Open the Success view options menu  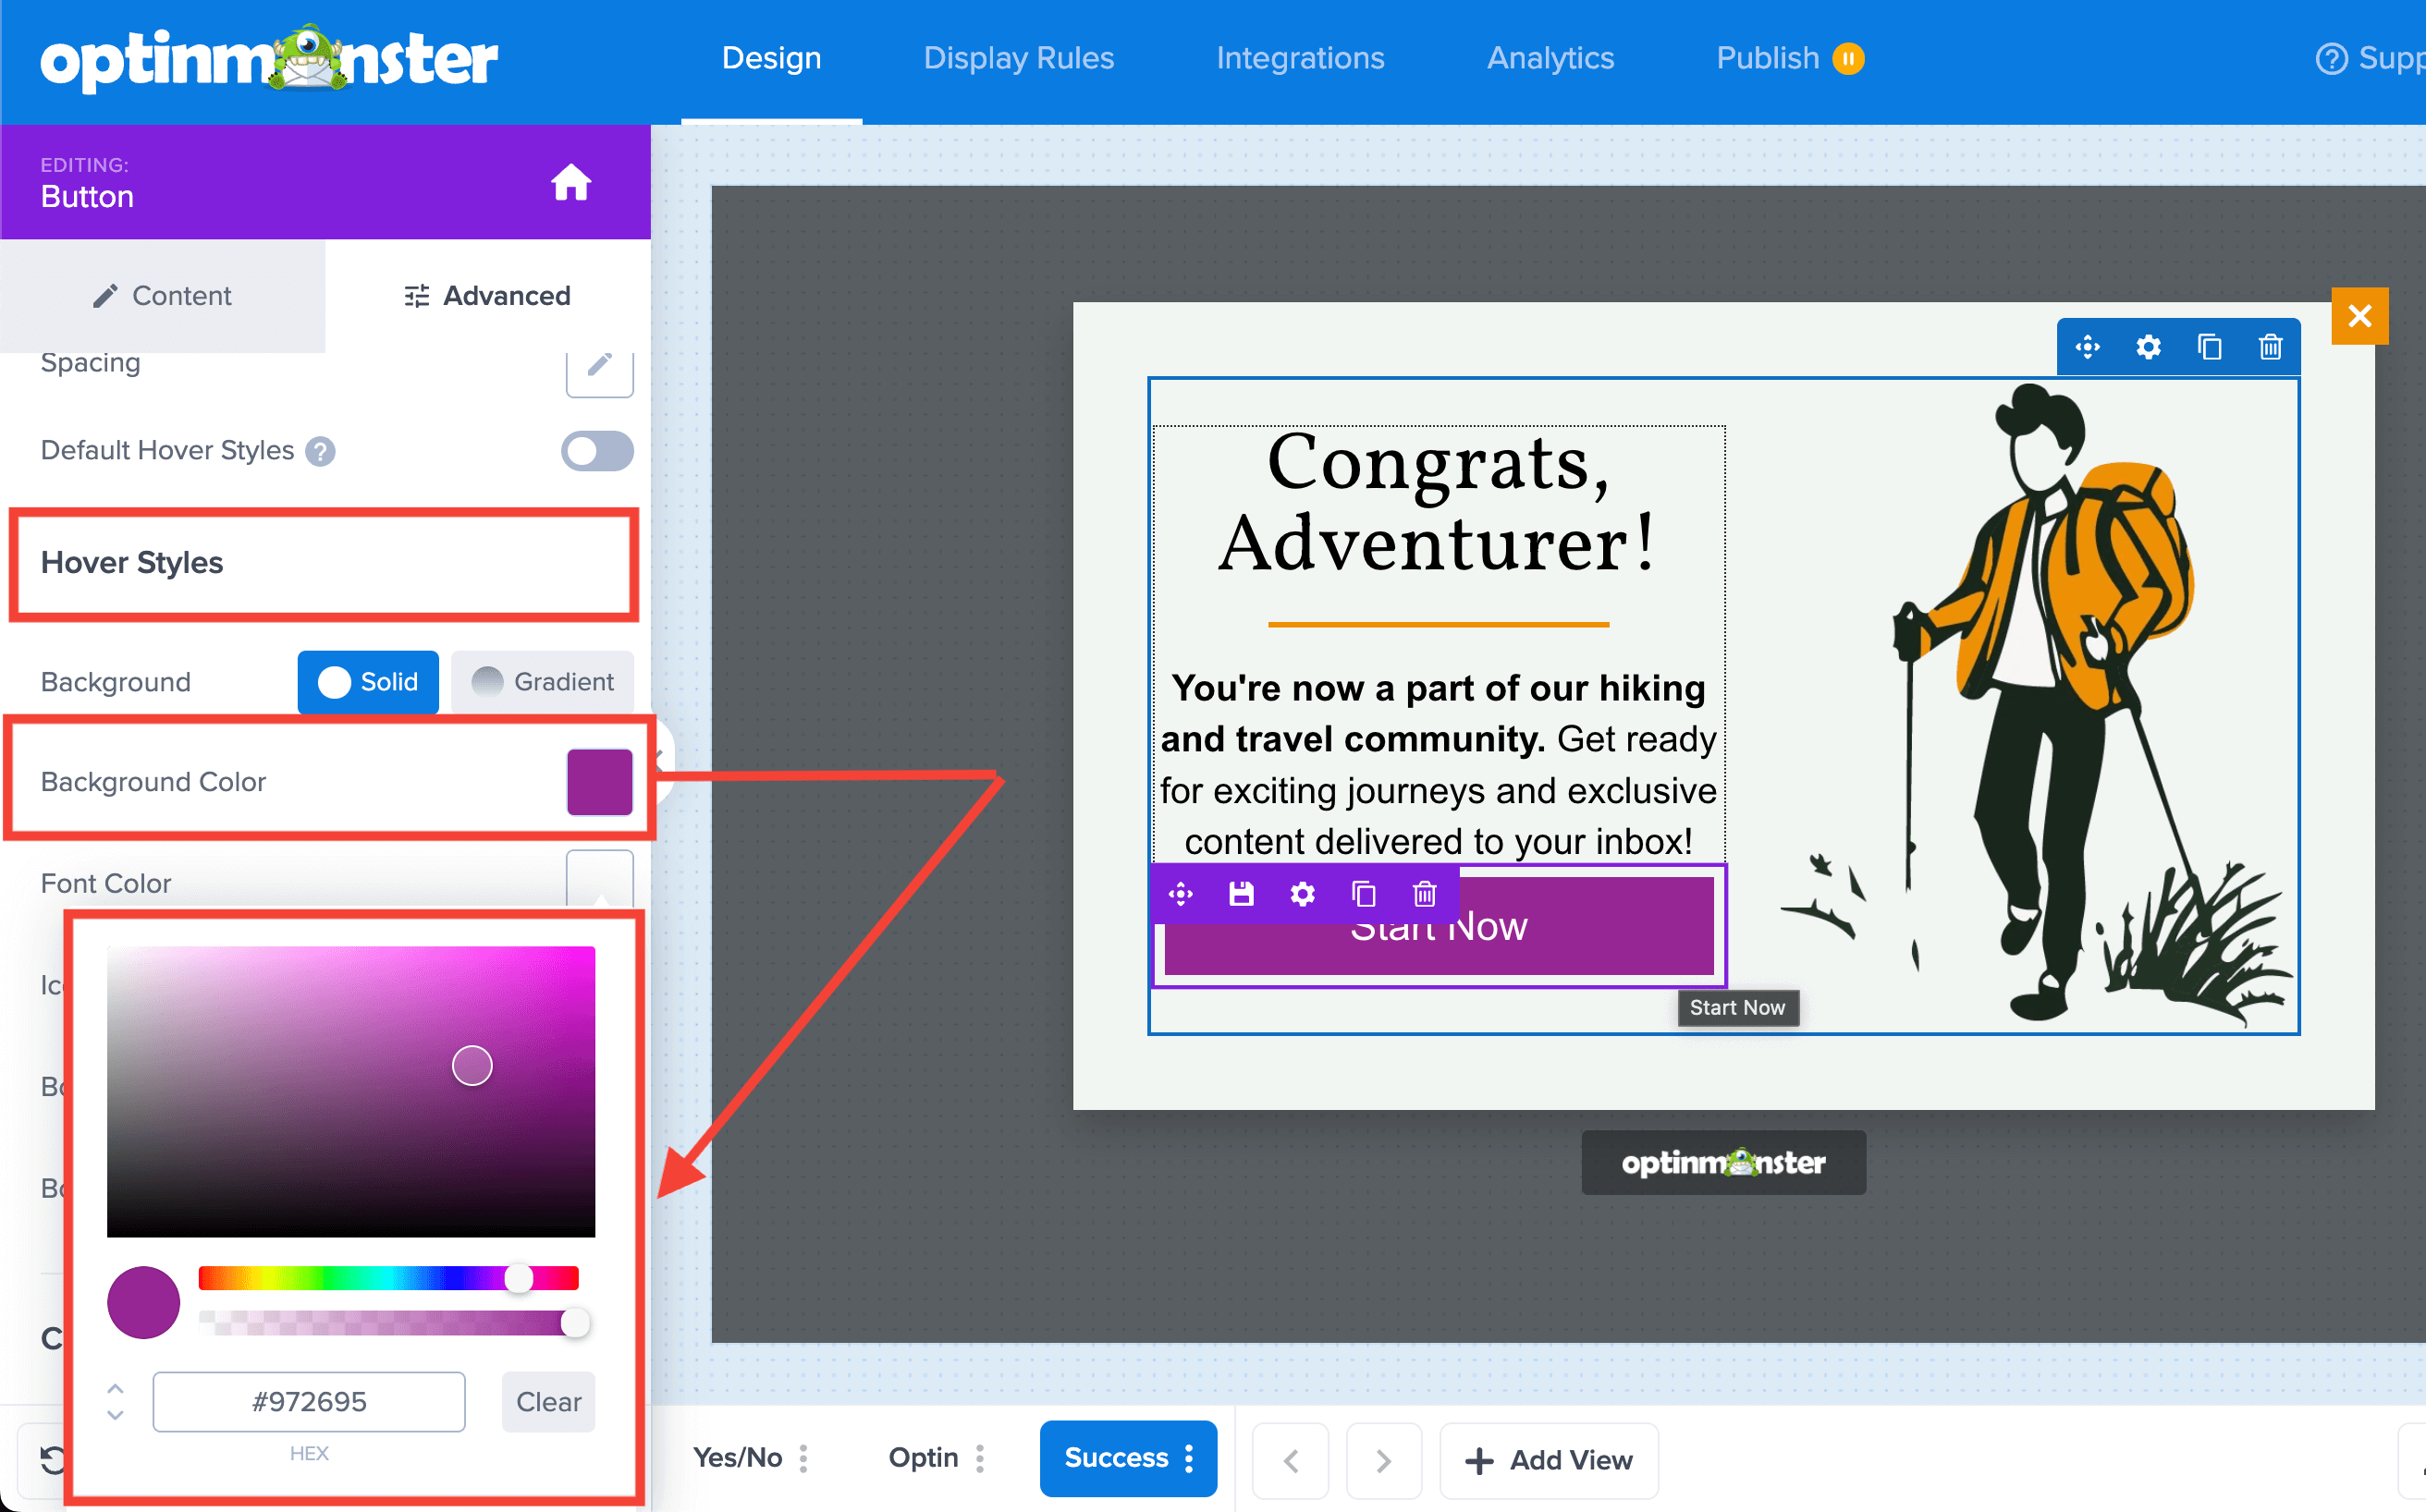point(1188,1458)
